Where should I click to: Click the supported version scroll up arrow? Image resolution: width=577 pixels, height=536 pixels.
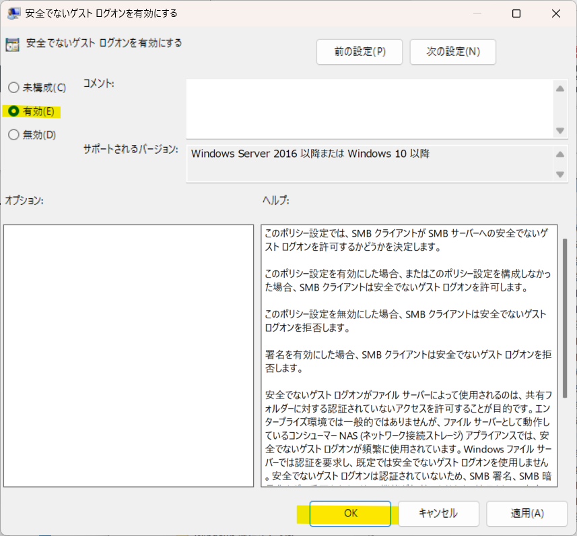pyautogui.click(x=559, y=154)
